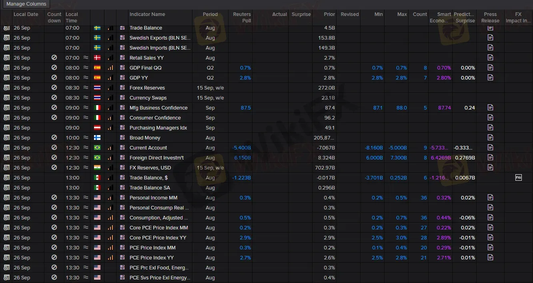Image resolution: width=533 pixels, height=283 pixels.
Task: Click the countdown icon in Retail Sales YY row
Action: pos(54,58)
